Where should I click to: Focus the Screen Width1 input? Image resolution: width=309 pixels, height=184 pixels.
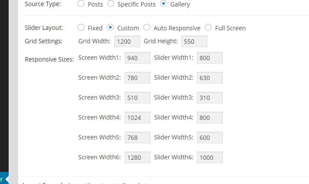[137, 58]
